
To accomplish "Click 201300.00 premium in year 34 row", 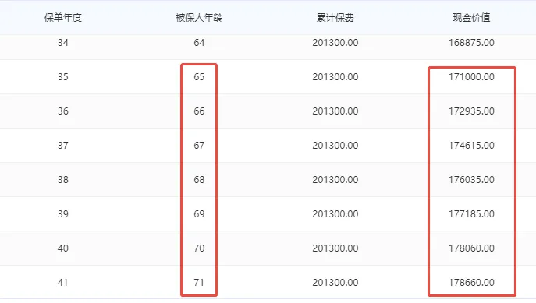I will tap(335, 43).
